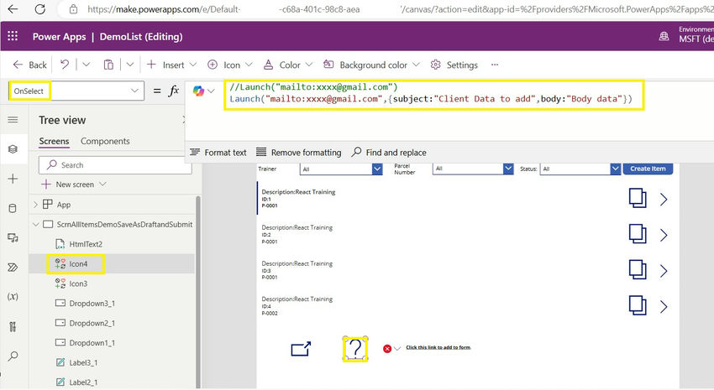The width and height of the screenshot is (714, 390).
Task: Open the Trainer dropdown
Action: pyautogui.click(x=341, y=169)
